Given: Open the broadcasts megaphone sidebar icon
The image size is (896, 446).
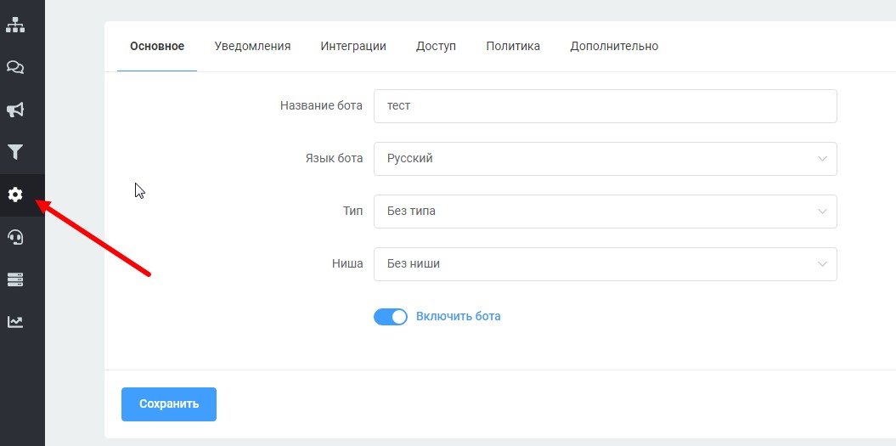Looking at the screenshot, I should coord(15,110).
